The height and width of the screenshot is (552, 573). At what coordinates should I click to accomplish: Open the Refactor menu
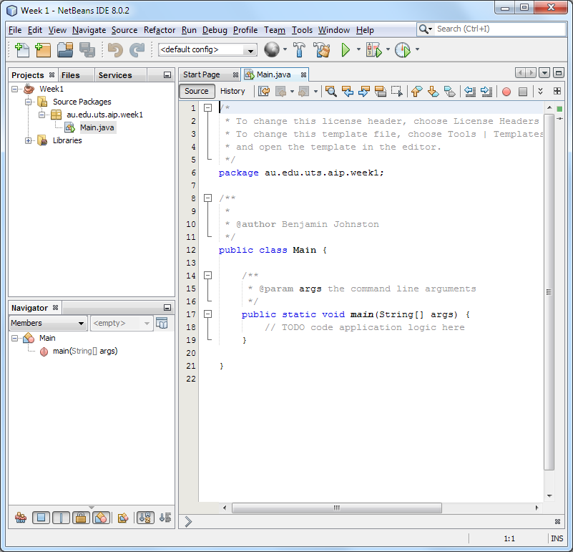click(x=160, y=30)
